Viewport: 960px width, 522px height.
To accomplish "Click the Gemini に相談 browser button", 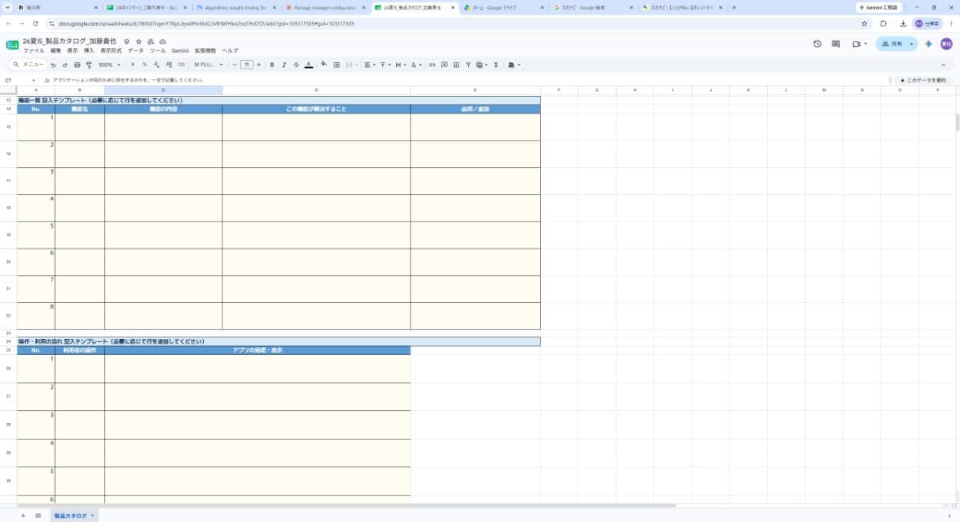I will (879, 7).
